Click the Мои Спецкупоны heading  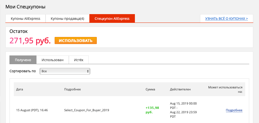click(x=25, y=7)
